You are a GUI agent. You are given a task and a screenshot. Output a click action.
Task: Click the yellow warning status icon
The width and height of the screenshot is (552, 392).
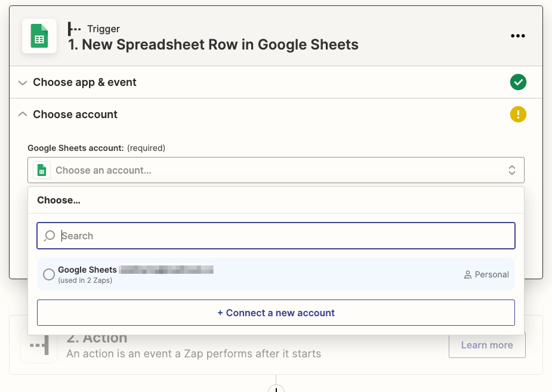[x=518, y=115]
